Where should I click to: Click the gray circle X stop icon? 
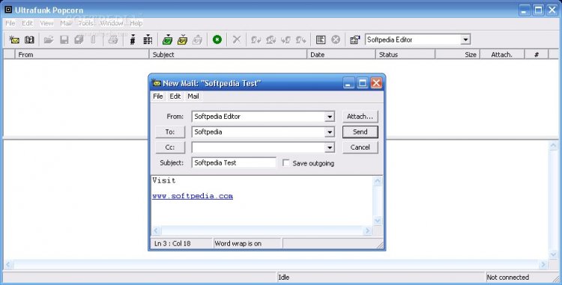pyautogui.click(x=336, y=40)
